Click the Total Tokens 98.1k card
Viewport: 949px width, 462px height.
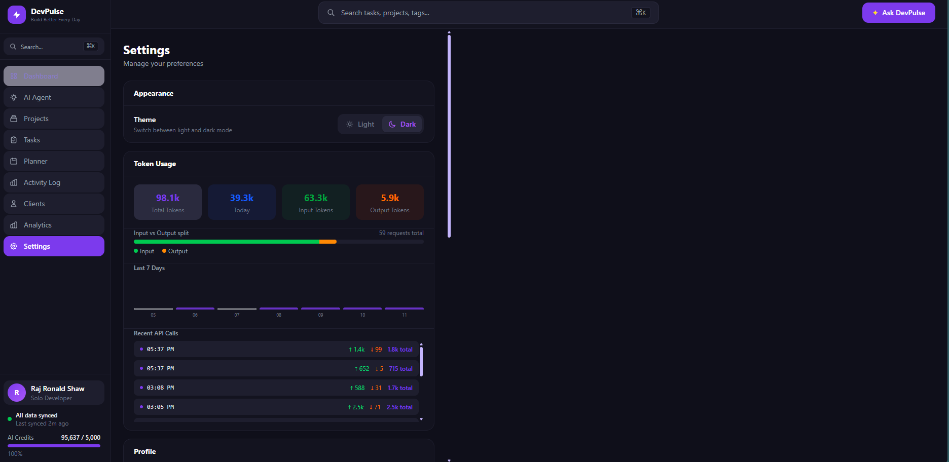pos(168,202)
